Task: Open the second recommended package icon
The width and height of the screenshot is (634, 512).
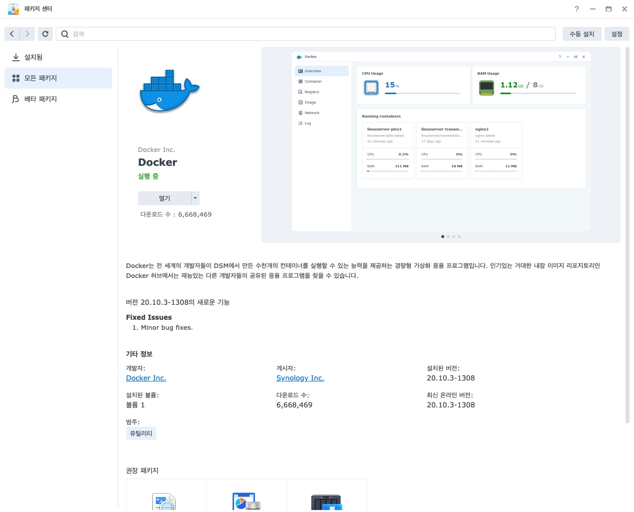Action: (x=247, y=501)
